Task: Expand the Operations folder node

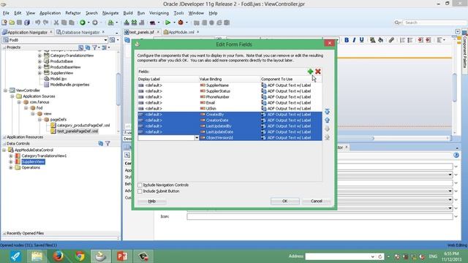Action: (11, 167)
